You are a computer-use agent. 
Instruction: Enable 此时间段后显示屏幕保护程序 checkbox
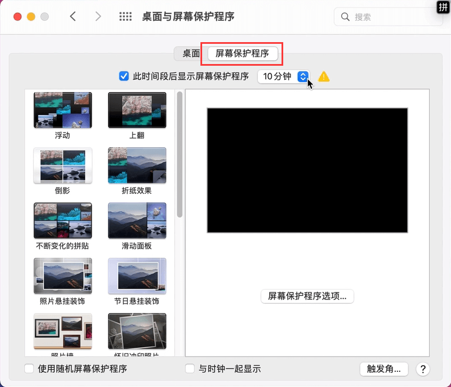(x=123, y=76)
